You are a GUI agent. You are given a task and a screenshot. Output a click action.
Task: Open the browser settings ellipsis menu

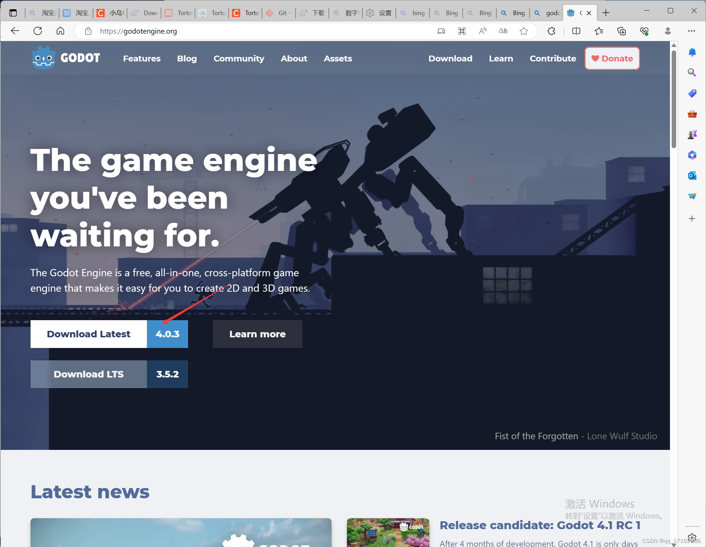coord(692,31)
